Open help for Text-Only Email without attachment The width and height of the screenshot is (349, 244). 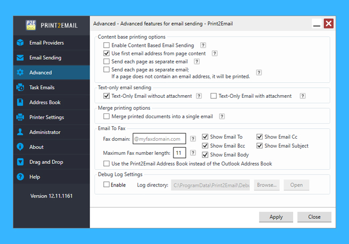click(199, 96)
